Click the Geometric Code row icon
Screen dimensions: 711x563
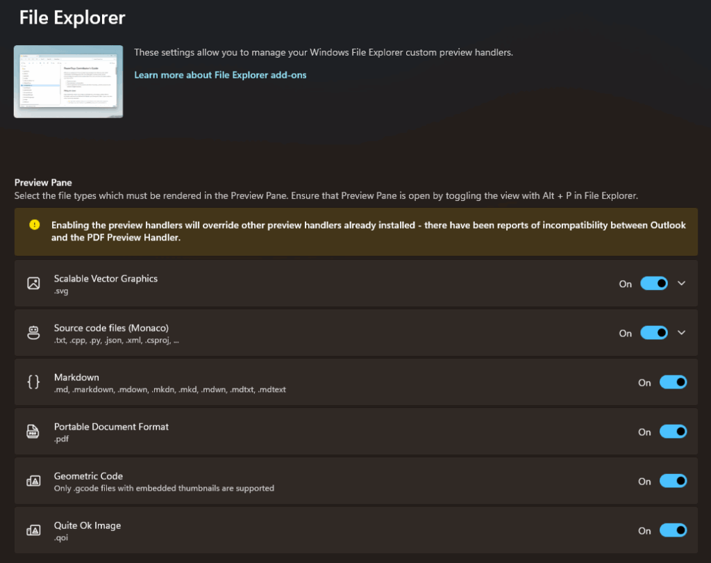33,481
